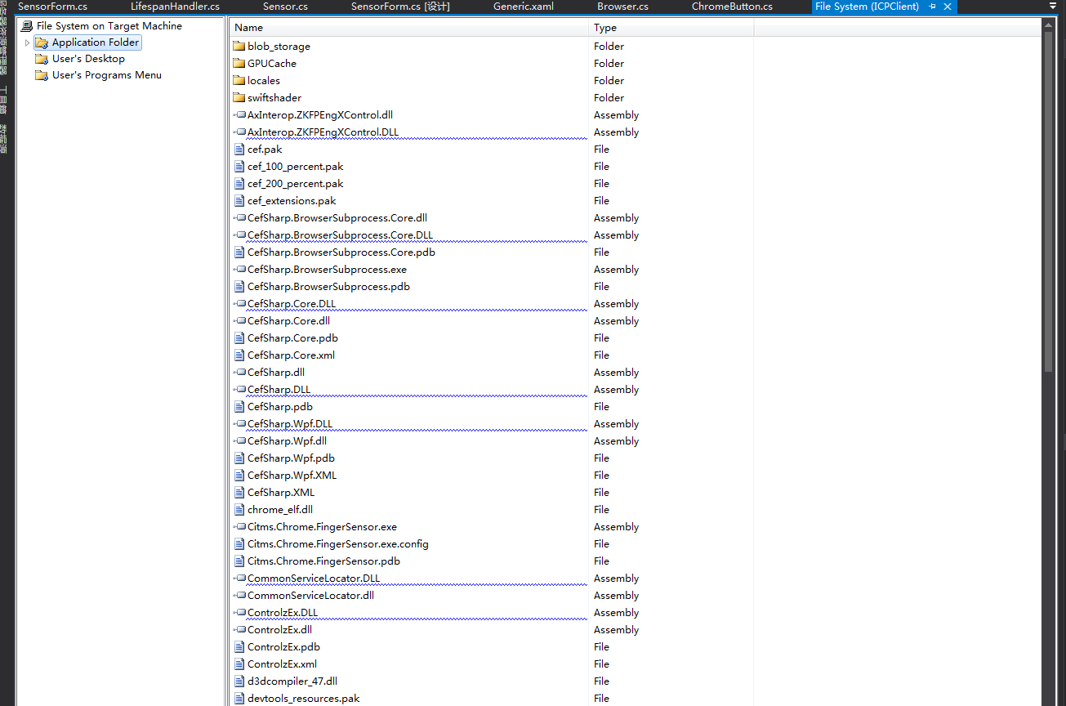1066x706 pixels.
Task: Click the file icon for chrome_elf.dll
Action: (239, 509)
